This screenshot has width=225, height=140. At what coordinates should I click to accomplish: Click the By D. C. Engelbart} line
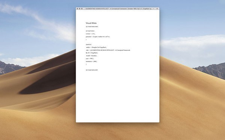(x=92, y=53)
